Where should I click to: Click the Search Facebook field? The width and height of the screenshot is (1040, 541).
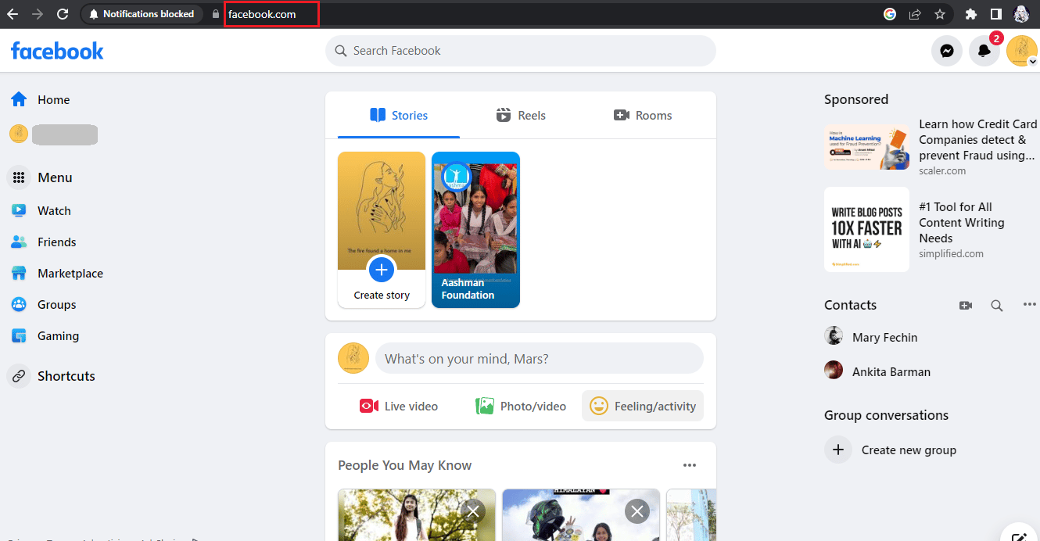tap(521, 51)
